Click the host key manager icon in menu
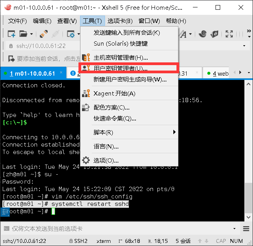This screenshot has width=253, height=246. tap(86, 57)
